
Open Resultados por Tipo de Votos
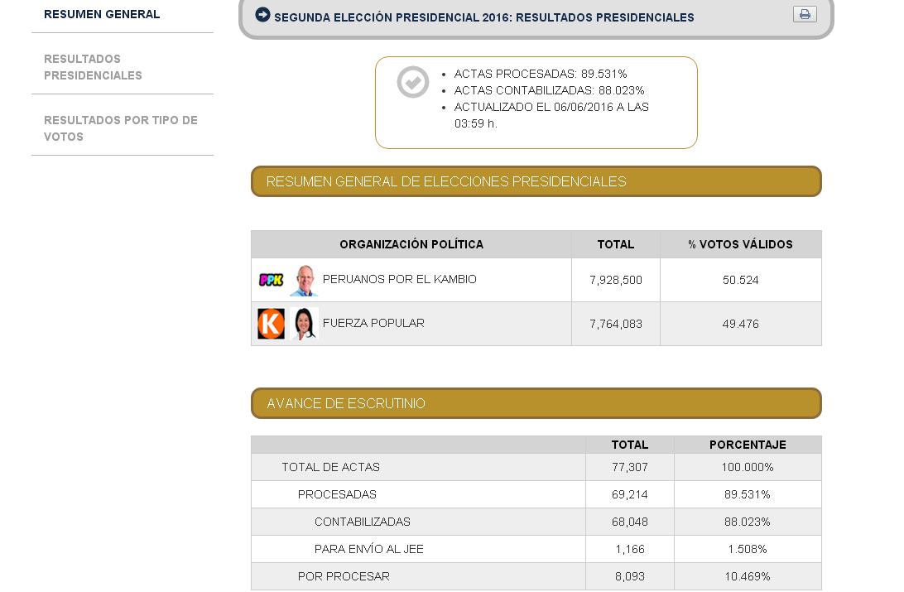(121, 128)
